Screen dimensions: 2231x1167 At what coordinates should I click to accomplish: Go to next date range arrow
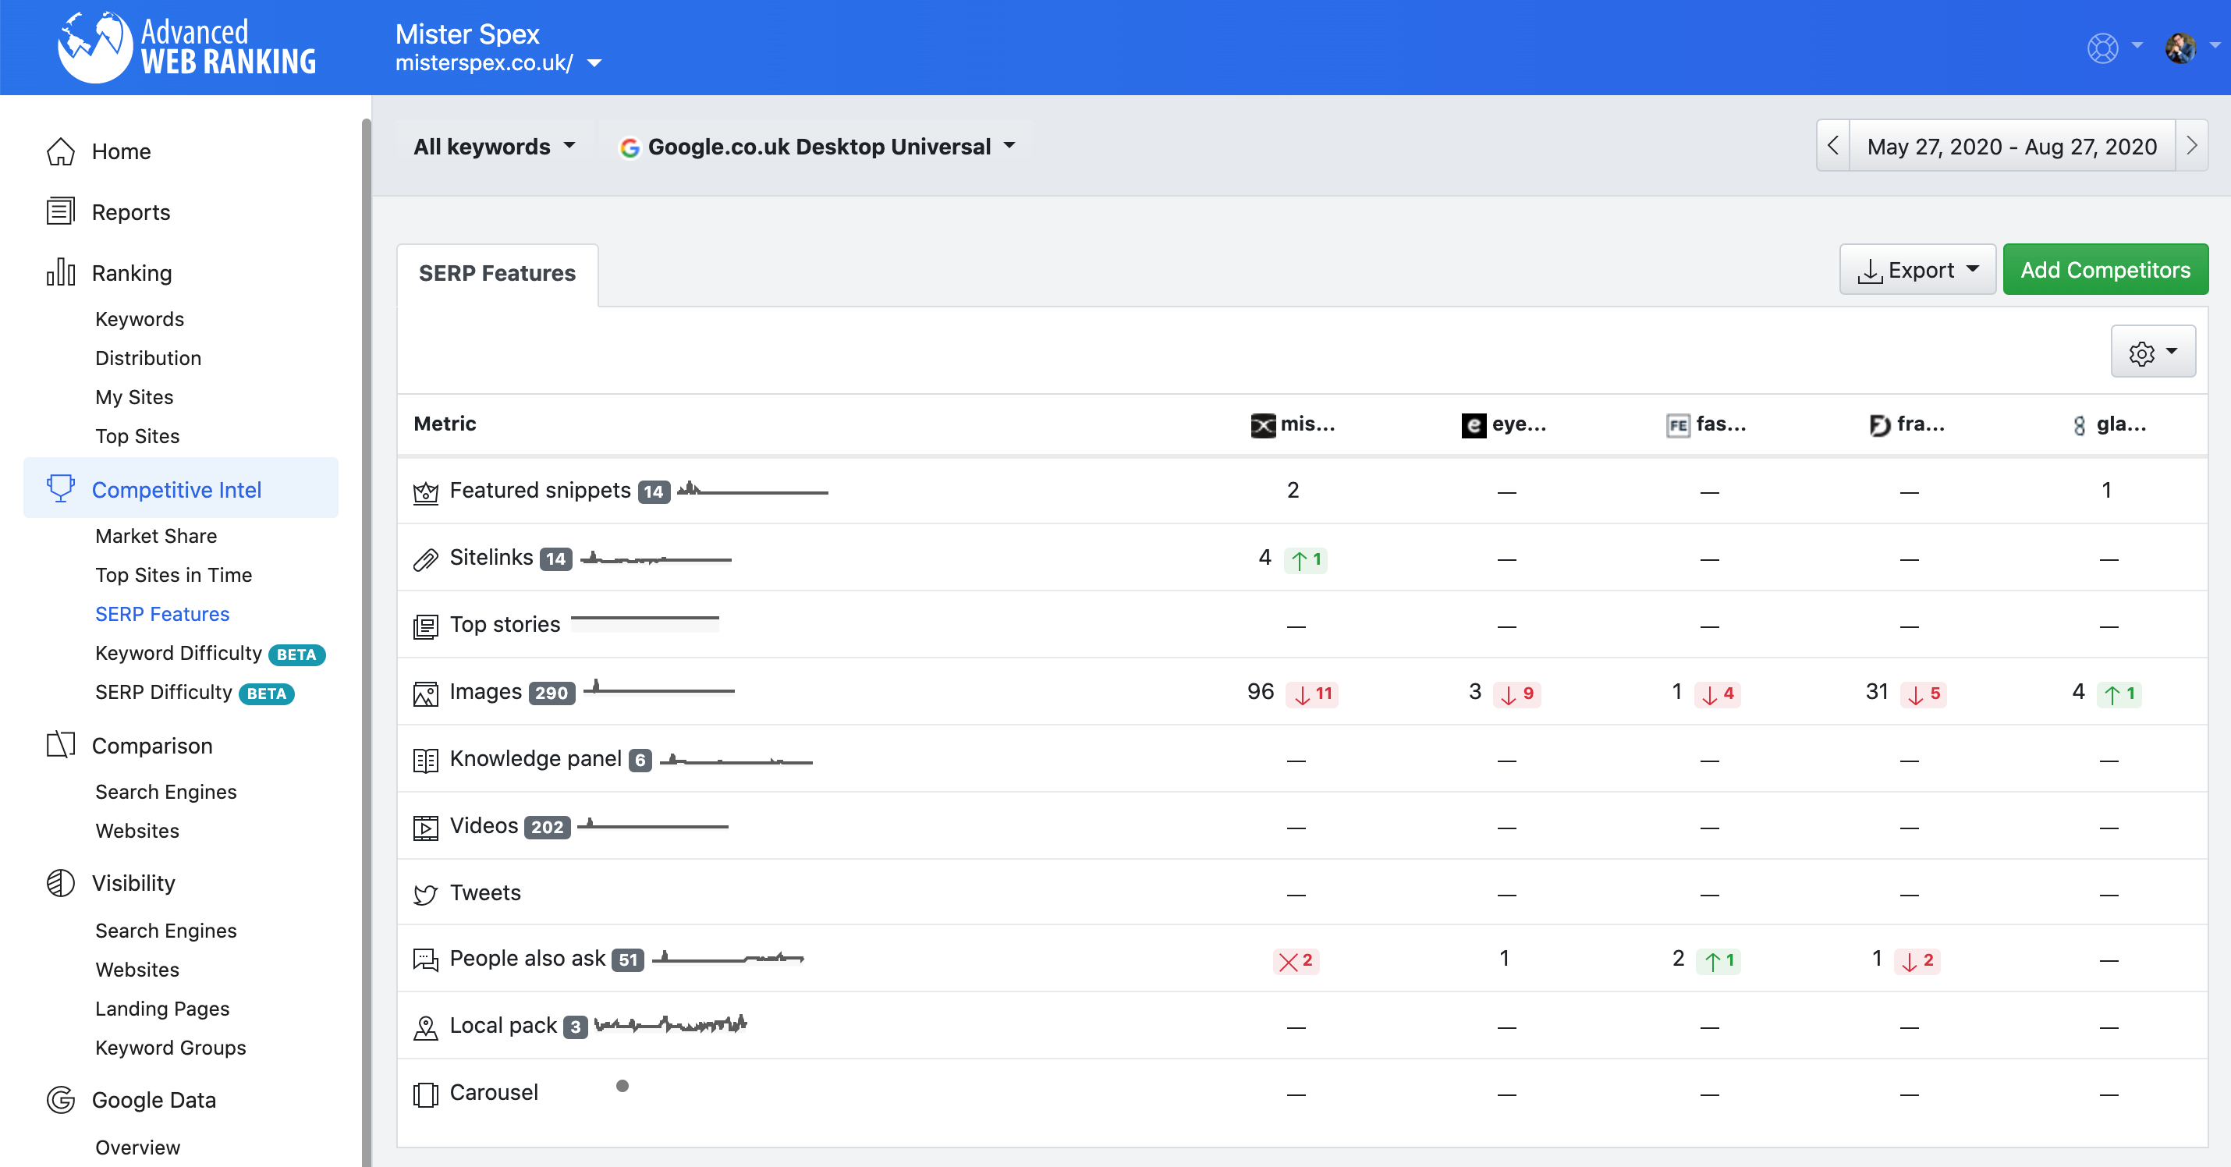point(2190,146)
